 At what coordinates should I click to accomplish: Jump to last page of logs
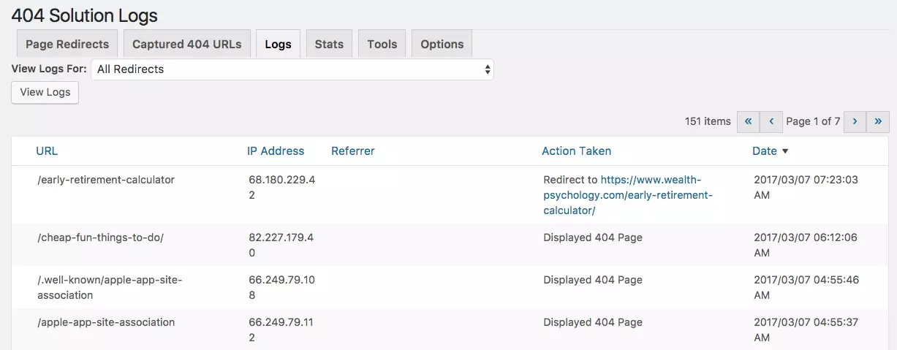pos(878,121)
